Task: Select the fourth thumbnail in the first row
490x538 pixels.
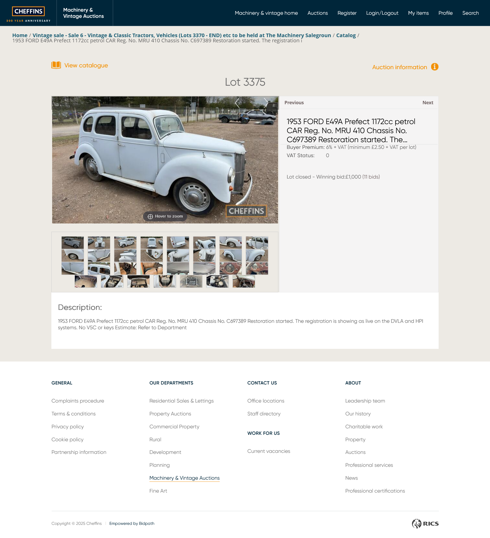Action: [x=152, y=243]
